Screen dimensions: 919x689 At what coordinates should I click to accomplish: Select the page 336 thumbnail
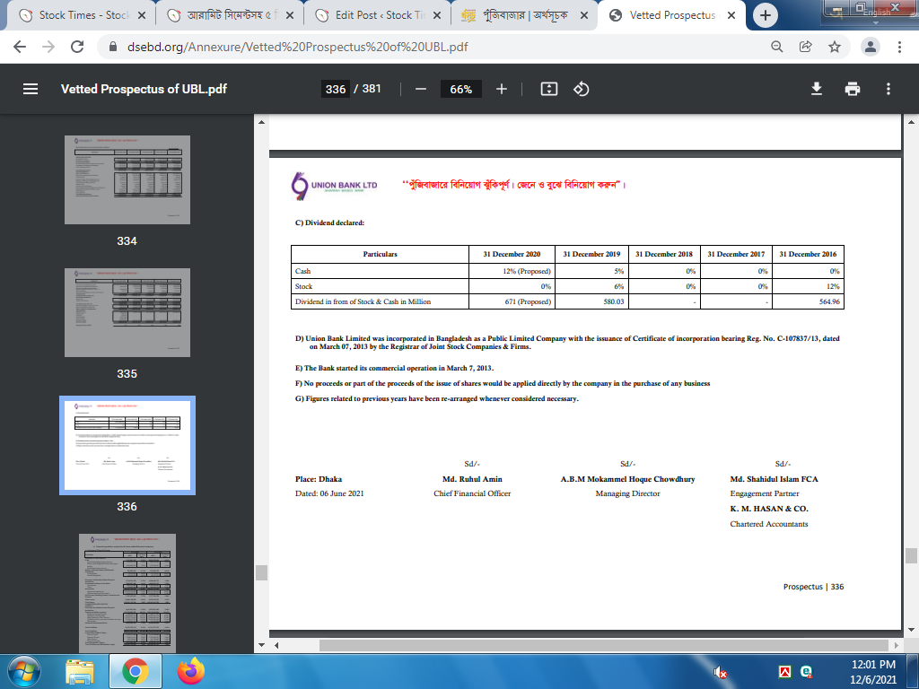127,445
